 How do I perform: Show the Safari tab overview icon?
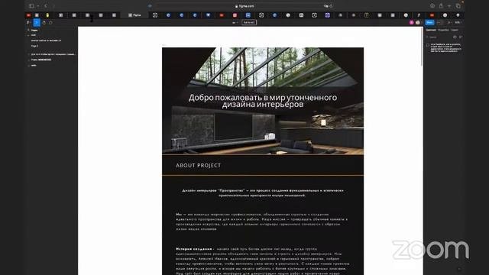point(458,6)
